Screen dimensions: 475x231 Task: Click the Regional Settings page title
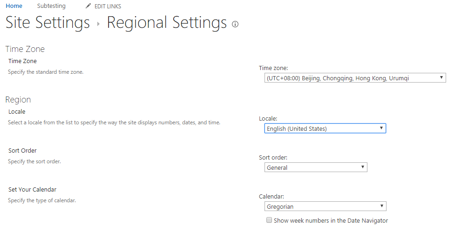tap(167, 23)
